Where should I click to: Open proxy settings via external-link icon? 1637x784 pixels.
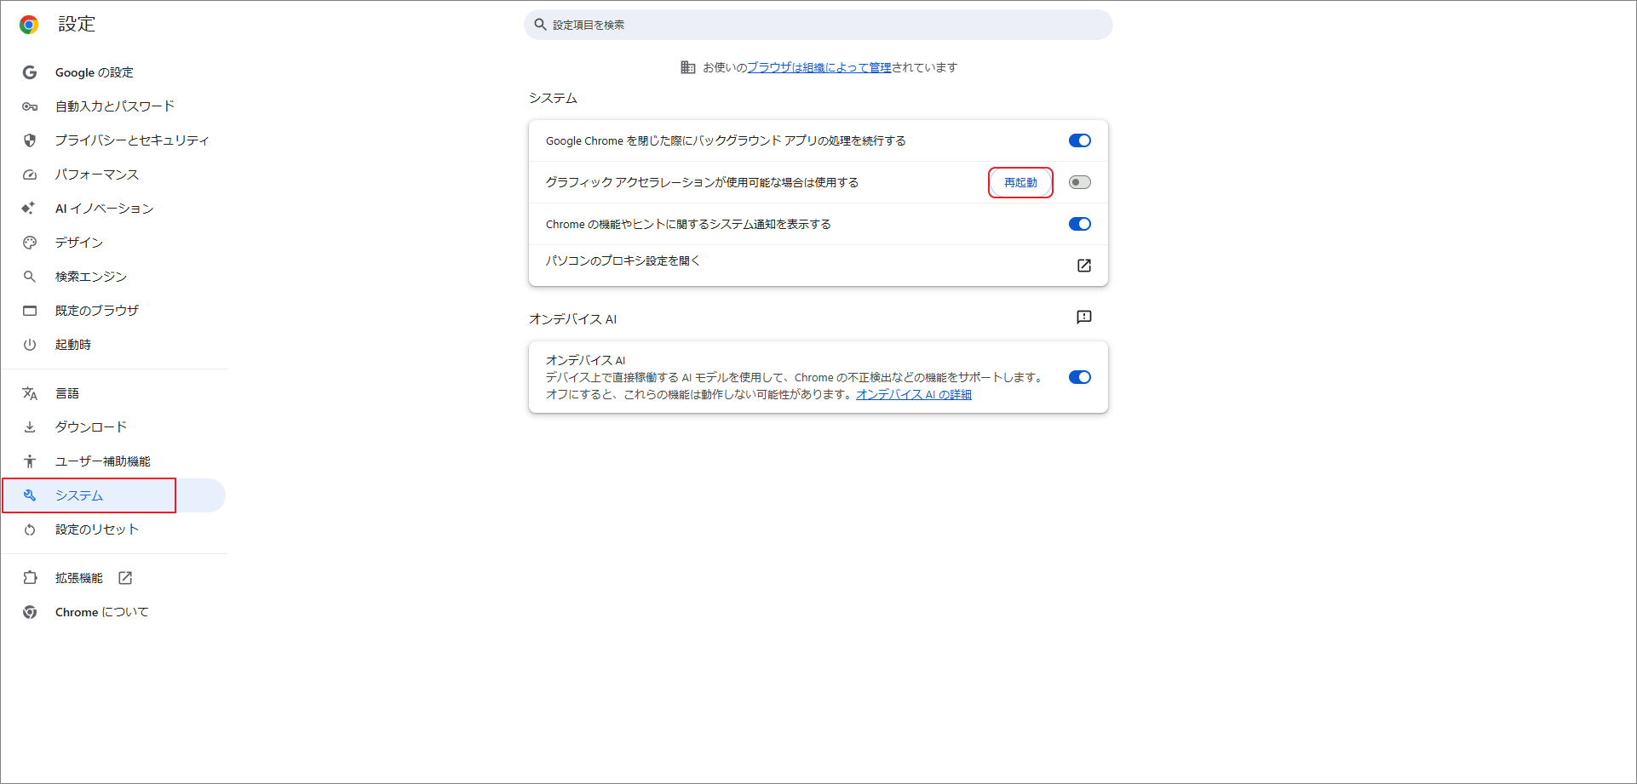[1083, 266]
